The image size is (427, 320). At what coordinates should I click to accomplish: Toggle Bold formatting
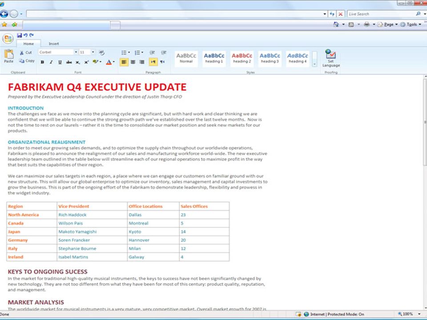click(x=42, y=62)
